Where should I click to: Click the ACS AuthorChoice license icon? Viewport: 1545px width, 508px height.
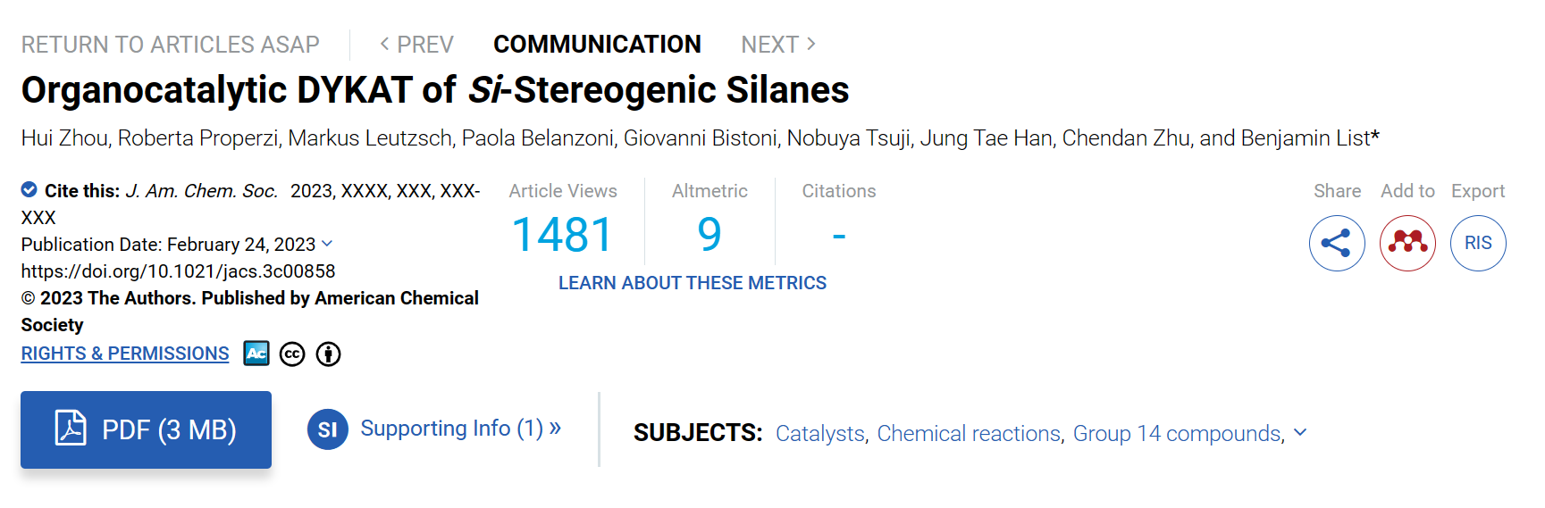(x=256, y=354)
